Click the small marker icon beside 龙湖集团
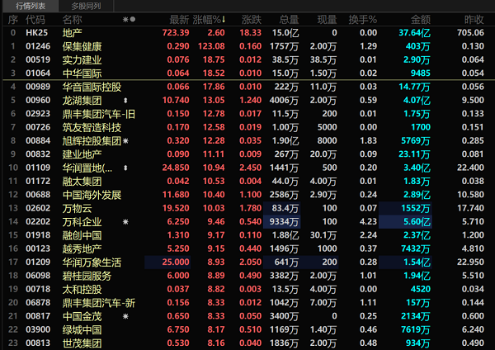The image size is (495, 350). pos(125,101)
